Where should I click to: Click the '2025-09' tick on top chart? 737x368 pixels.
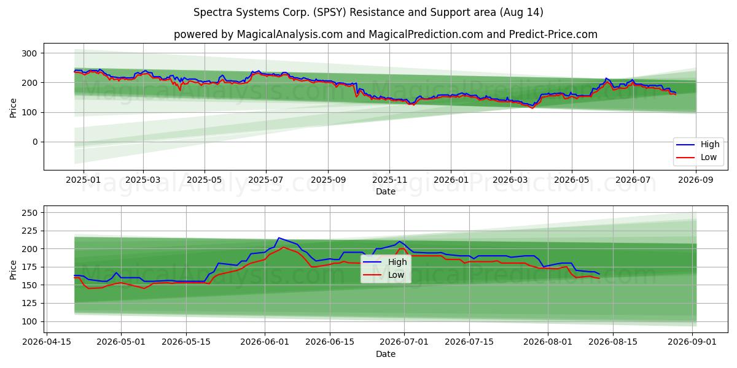328,180
